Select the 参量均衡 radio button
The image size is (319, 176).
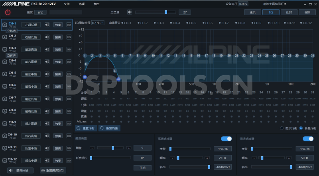coord(301,128)
